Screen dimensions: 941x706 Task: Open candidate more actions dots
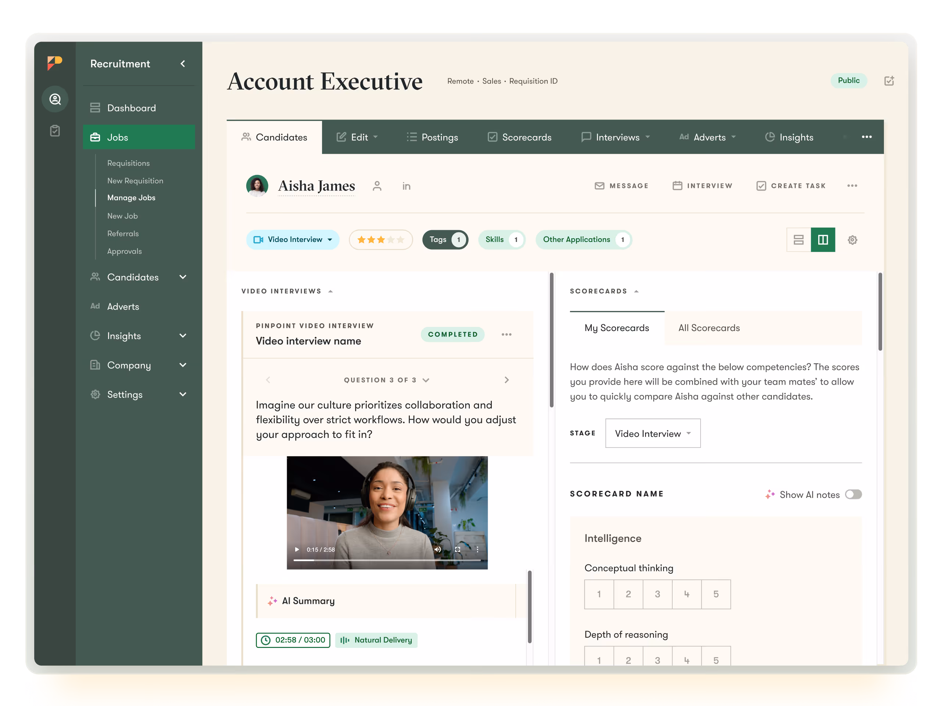(x=852, y=186)
